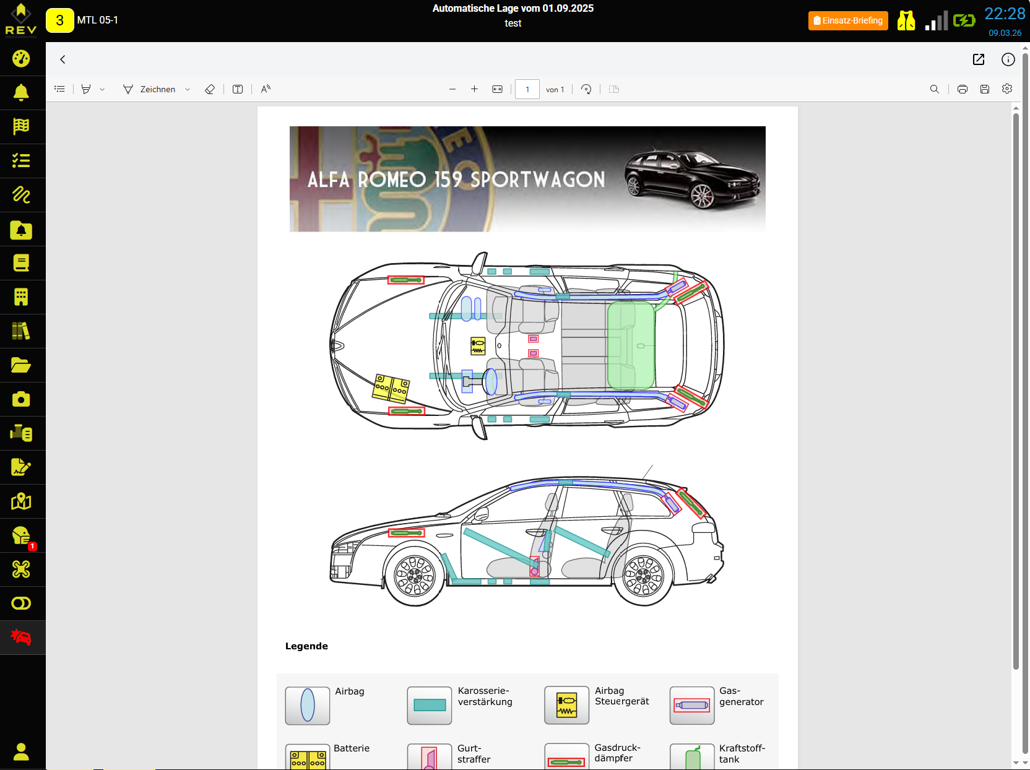
Task: Expand the Zeichnen options dropdown
Action: click(x=188, y=89)
